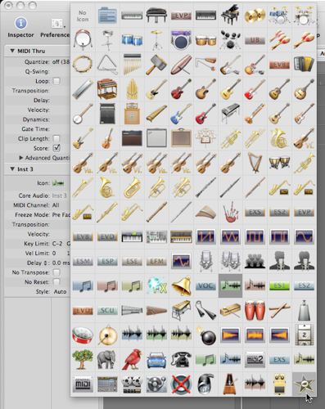Select the elephant icon
The width and height of the screenshot is (325, 409).
(106, 359)
